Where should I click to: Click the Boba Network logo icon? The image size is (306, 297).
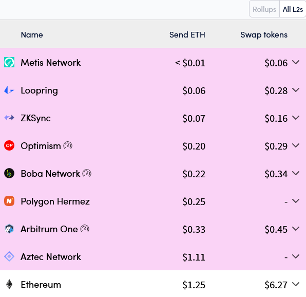coord(9,173)
